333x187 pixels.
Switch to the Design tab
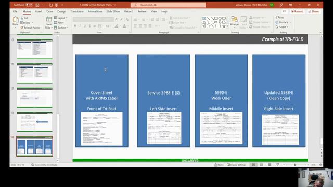[61, 11]
